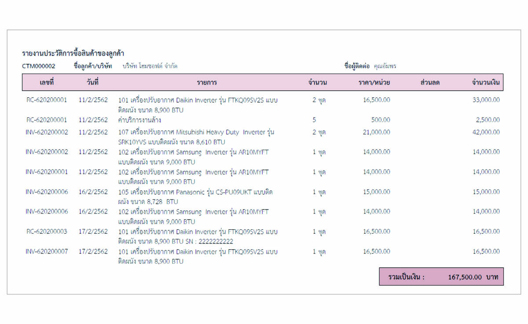Click the report title รายงานประวัติการซื้อสินค้าของลูกค้า
The width and height of the screenshot is (528, 324).
pos(73,53)
